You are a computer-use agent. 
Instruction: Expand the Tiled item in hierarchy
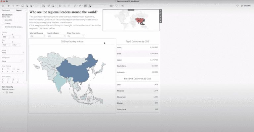(3, 92)
